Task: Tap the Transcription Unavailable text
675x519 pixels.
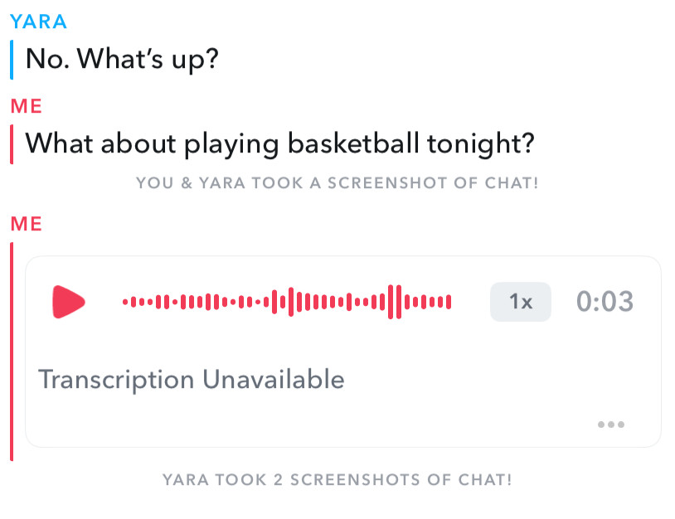Action: click(x=192, y=380)
